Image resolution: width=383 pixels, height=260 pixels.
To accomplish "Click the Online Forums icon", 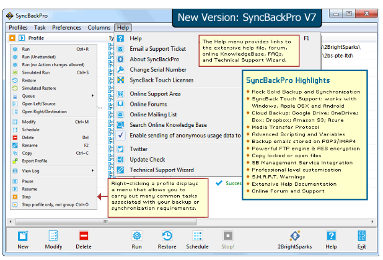I will (x=120, y=104).
